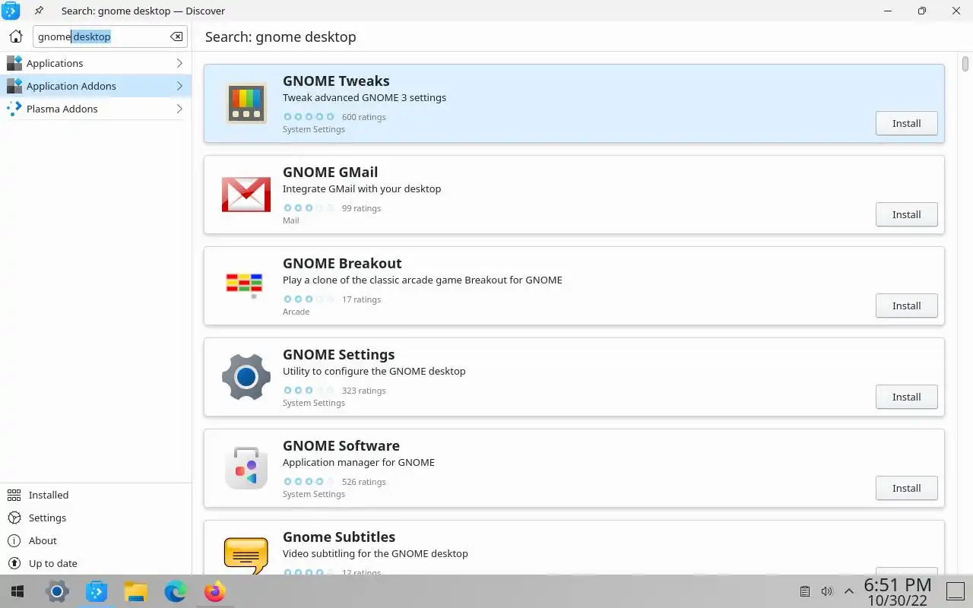Install GNOME Settings
Viewport: 973px width, 608px height.
click(x=906, y=397)
